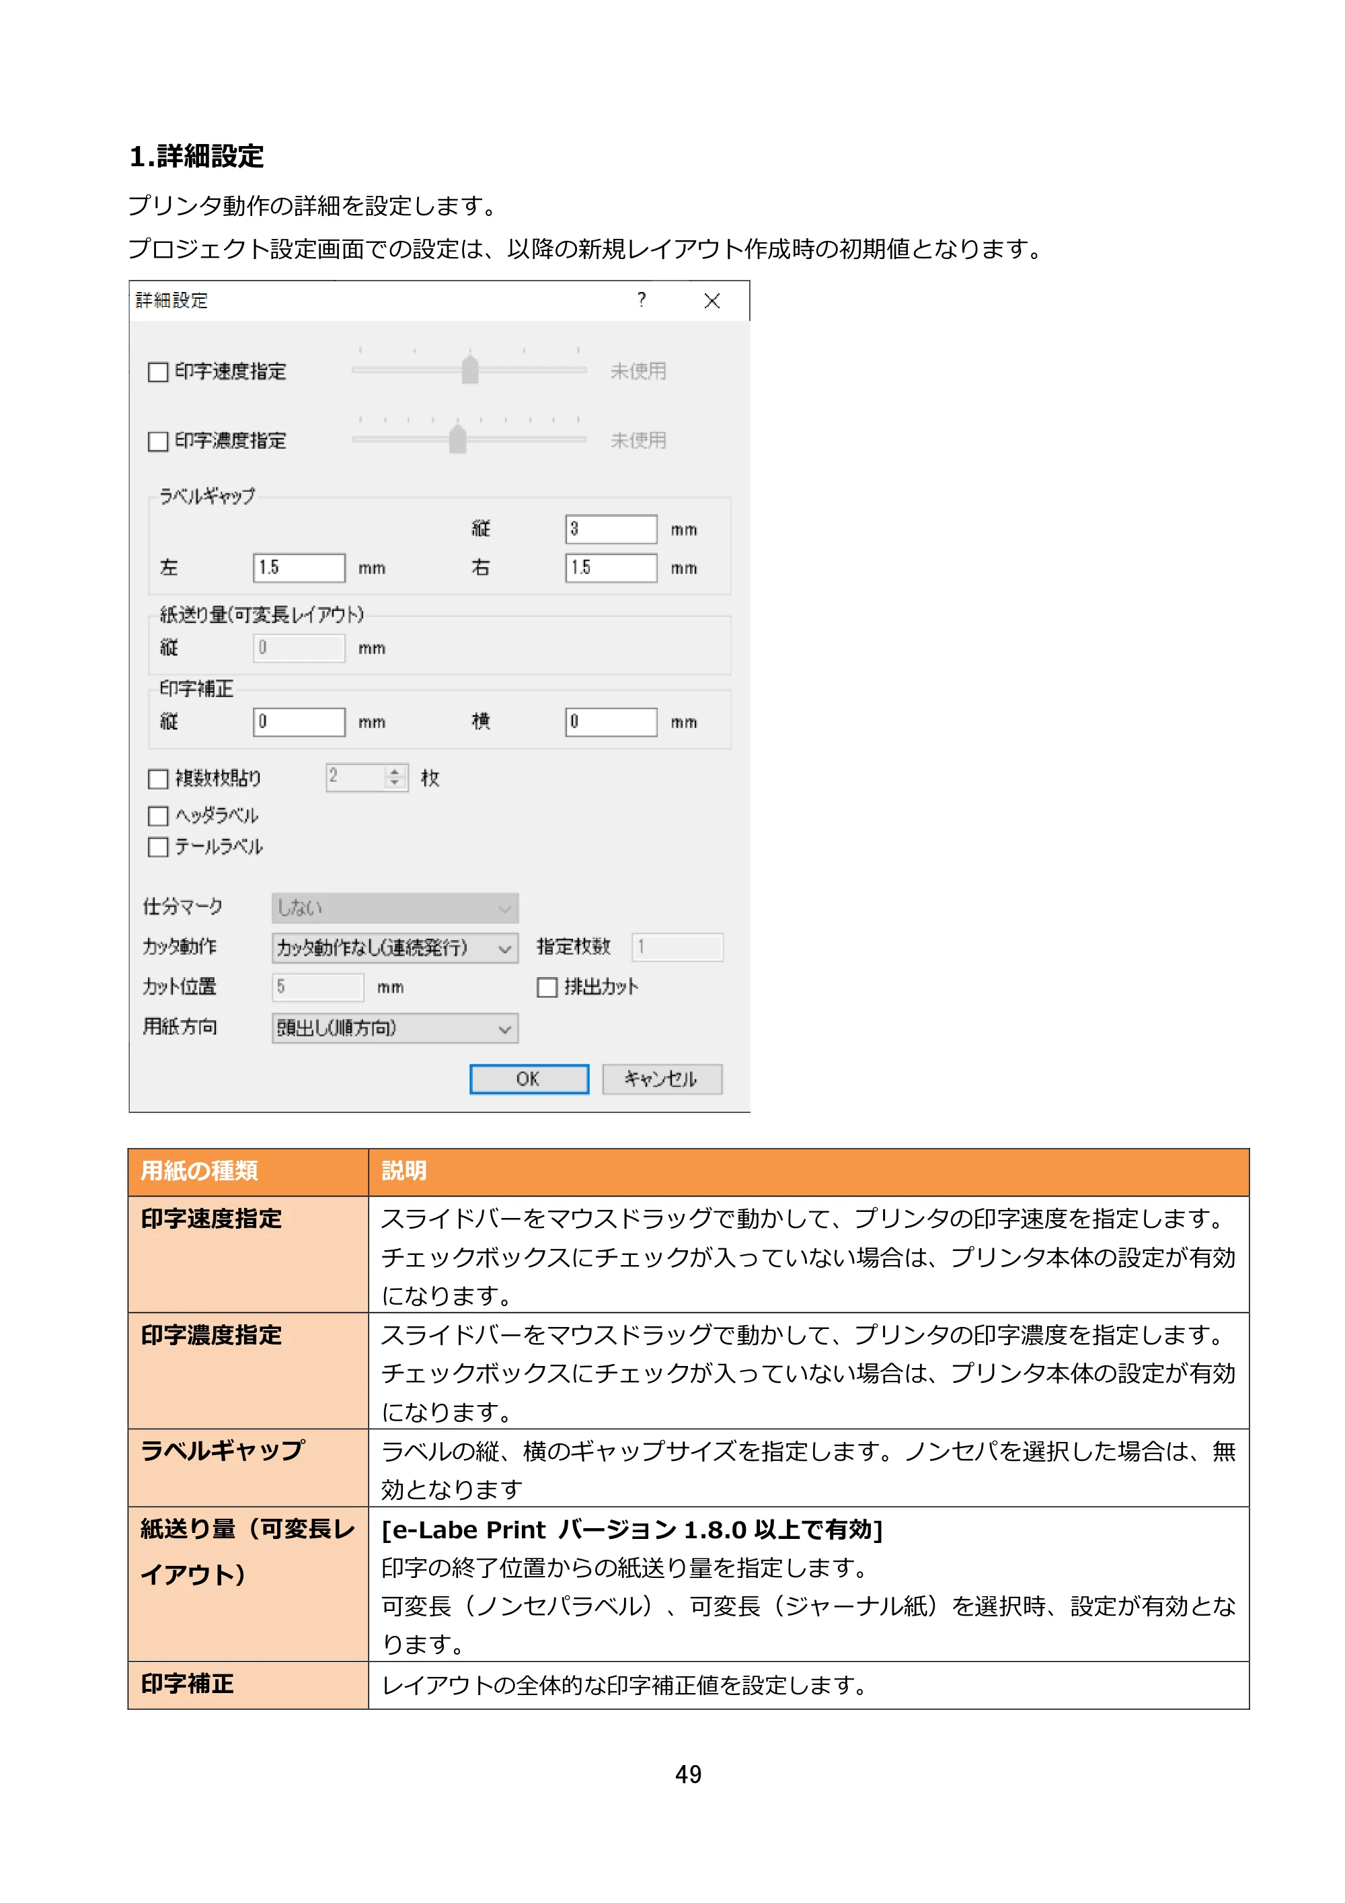The width and height of the screenshot is (1345, 1903).
Task: Check the 複数枚貼り option
Action: tap(157, 779)
